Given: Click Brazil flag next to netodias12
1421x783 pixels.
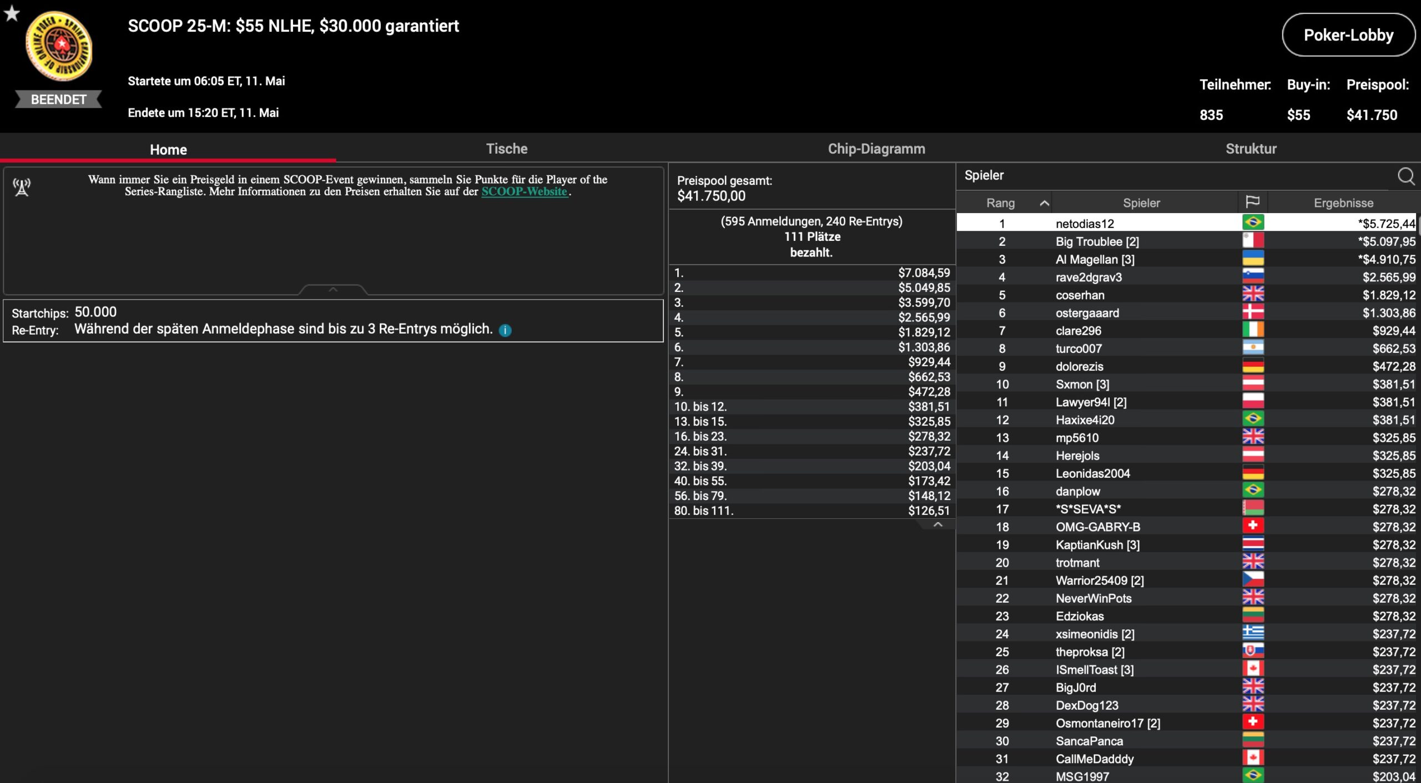Looking at the screenshot, I should [x=1253, y=223].
